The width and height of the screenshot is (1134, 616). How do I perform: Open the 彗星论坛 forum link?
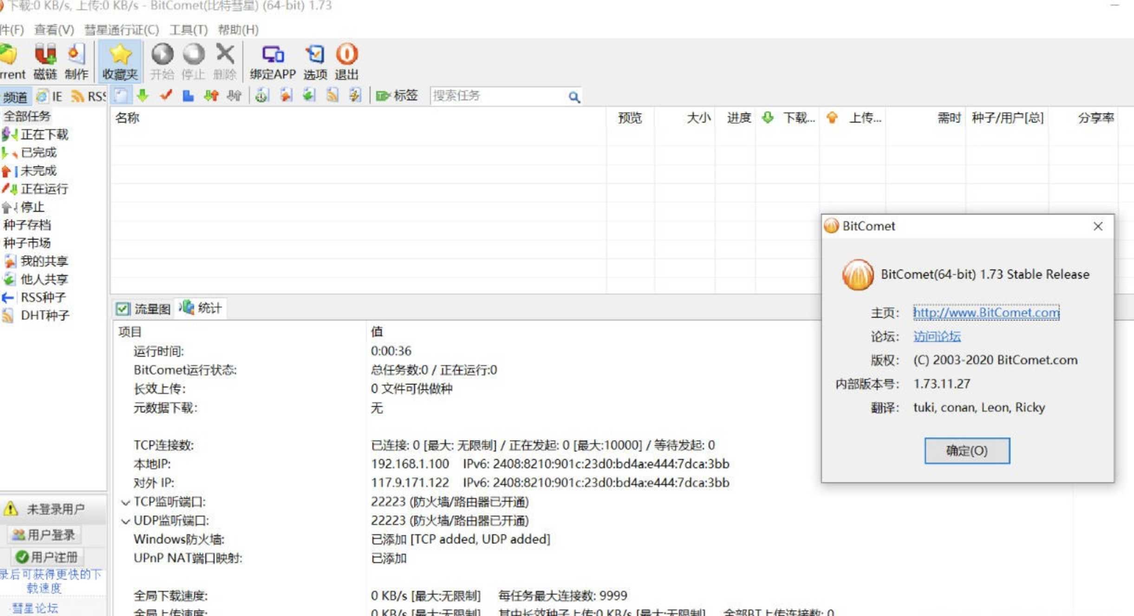pyautogui.click(x=35, y=608)
